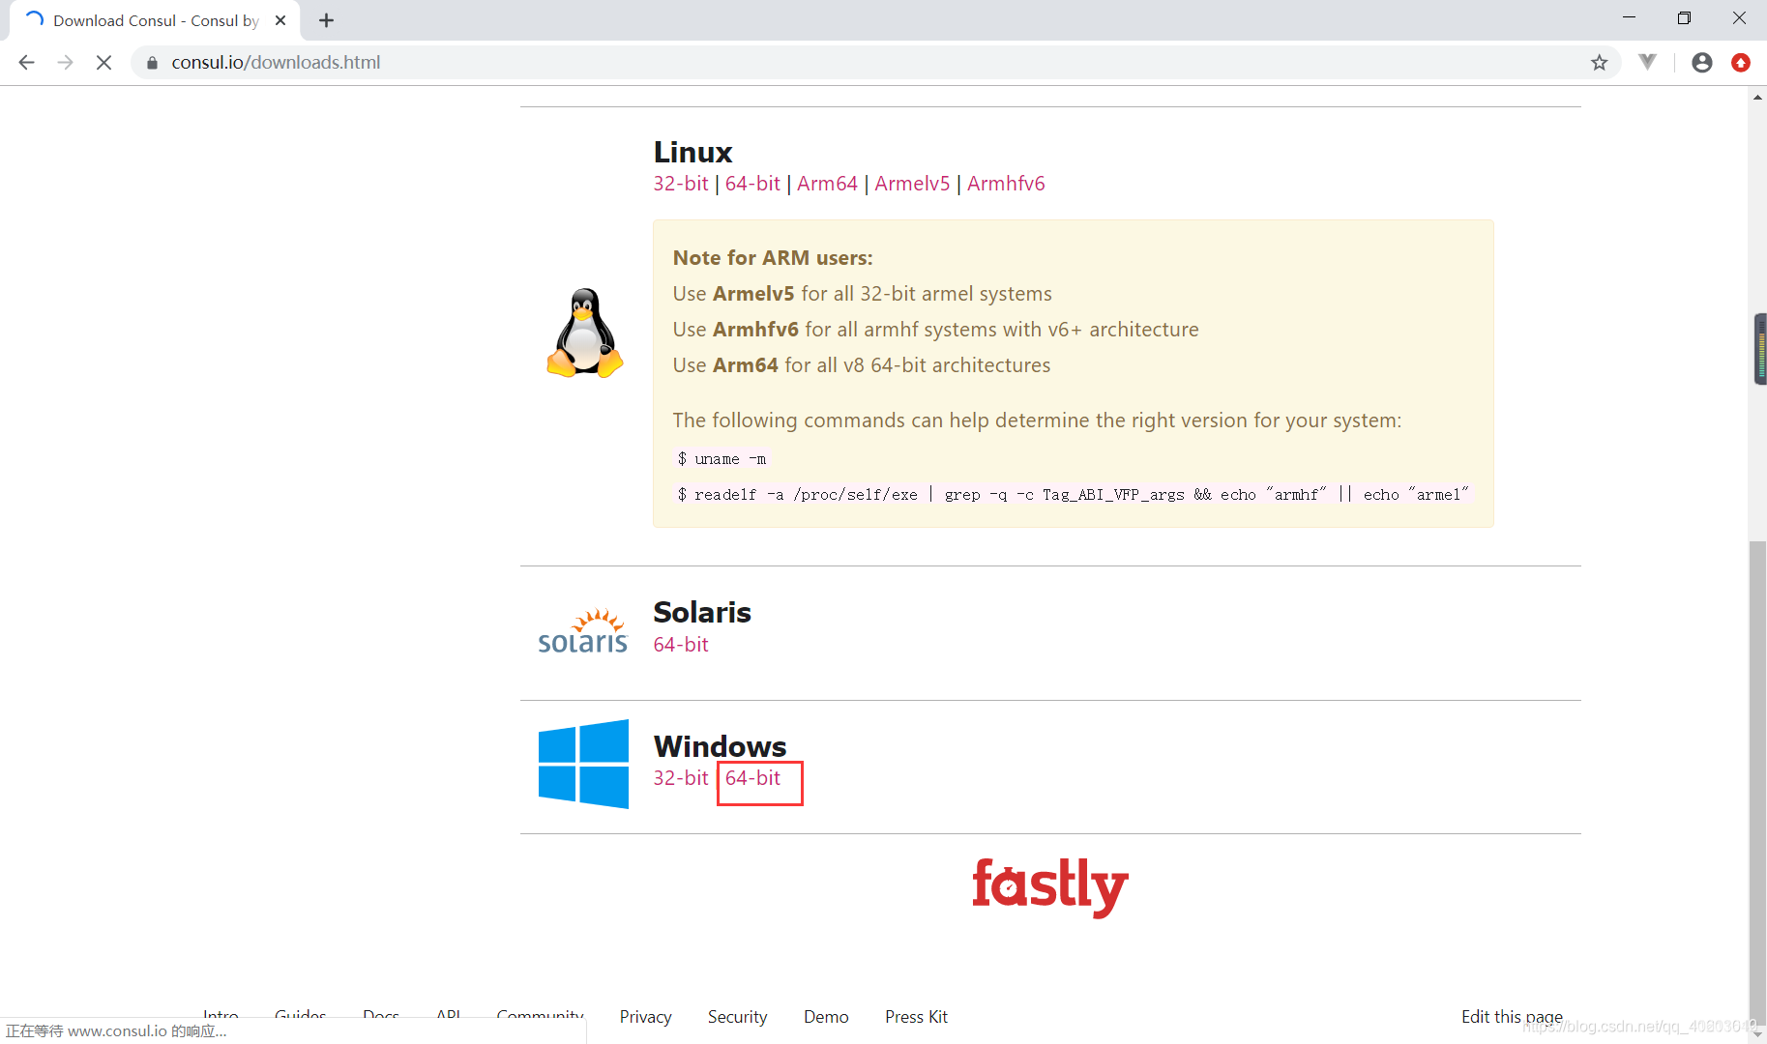Click the scrollbar up arrow

1757,96
